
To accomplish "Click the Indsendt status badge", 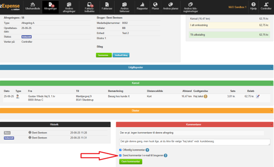I will pyautogui.click(x=26, y=37).
